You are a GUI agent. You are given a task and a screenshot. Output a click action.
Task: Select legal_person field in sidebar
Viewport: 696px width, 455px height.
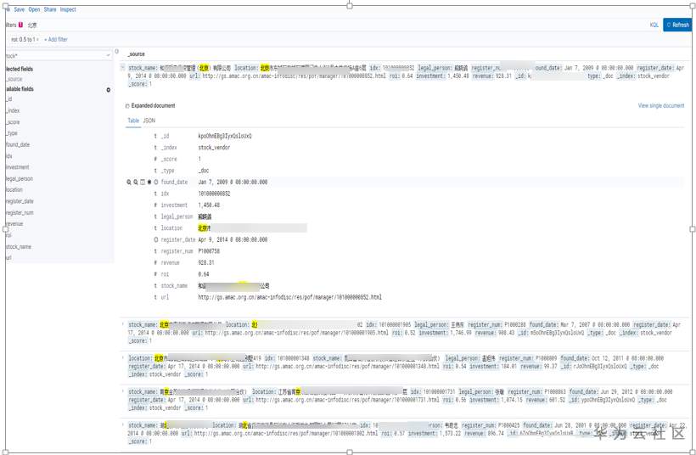19,178
